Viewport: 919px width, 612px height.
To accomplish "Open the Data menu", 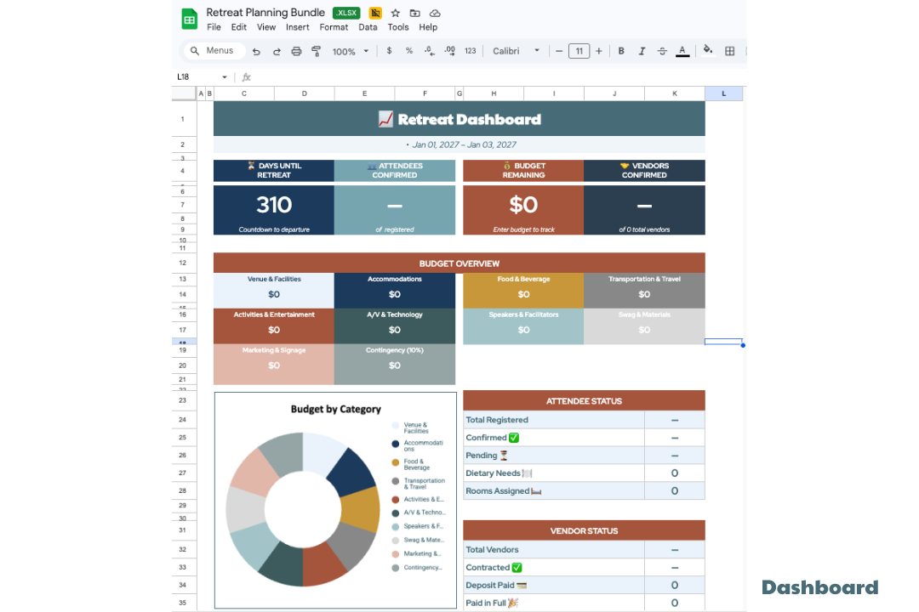I will 368,26.
